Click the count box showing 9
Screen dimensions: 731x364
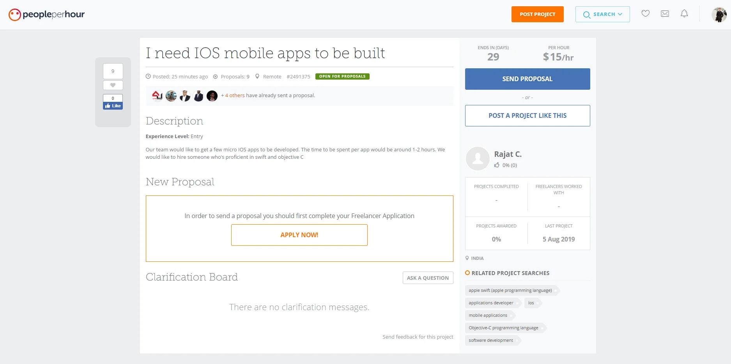[x=113, y=71]
